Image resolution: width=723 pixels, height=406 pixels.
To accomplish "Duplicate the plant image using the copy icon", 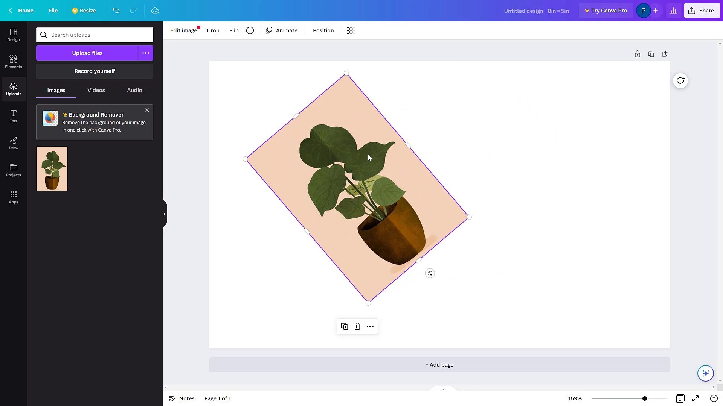I will pos(344,326).
